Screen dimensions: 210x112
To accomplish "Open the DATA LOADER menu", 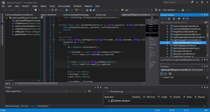I will 64,6.
